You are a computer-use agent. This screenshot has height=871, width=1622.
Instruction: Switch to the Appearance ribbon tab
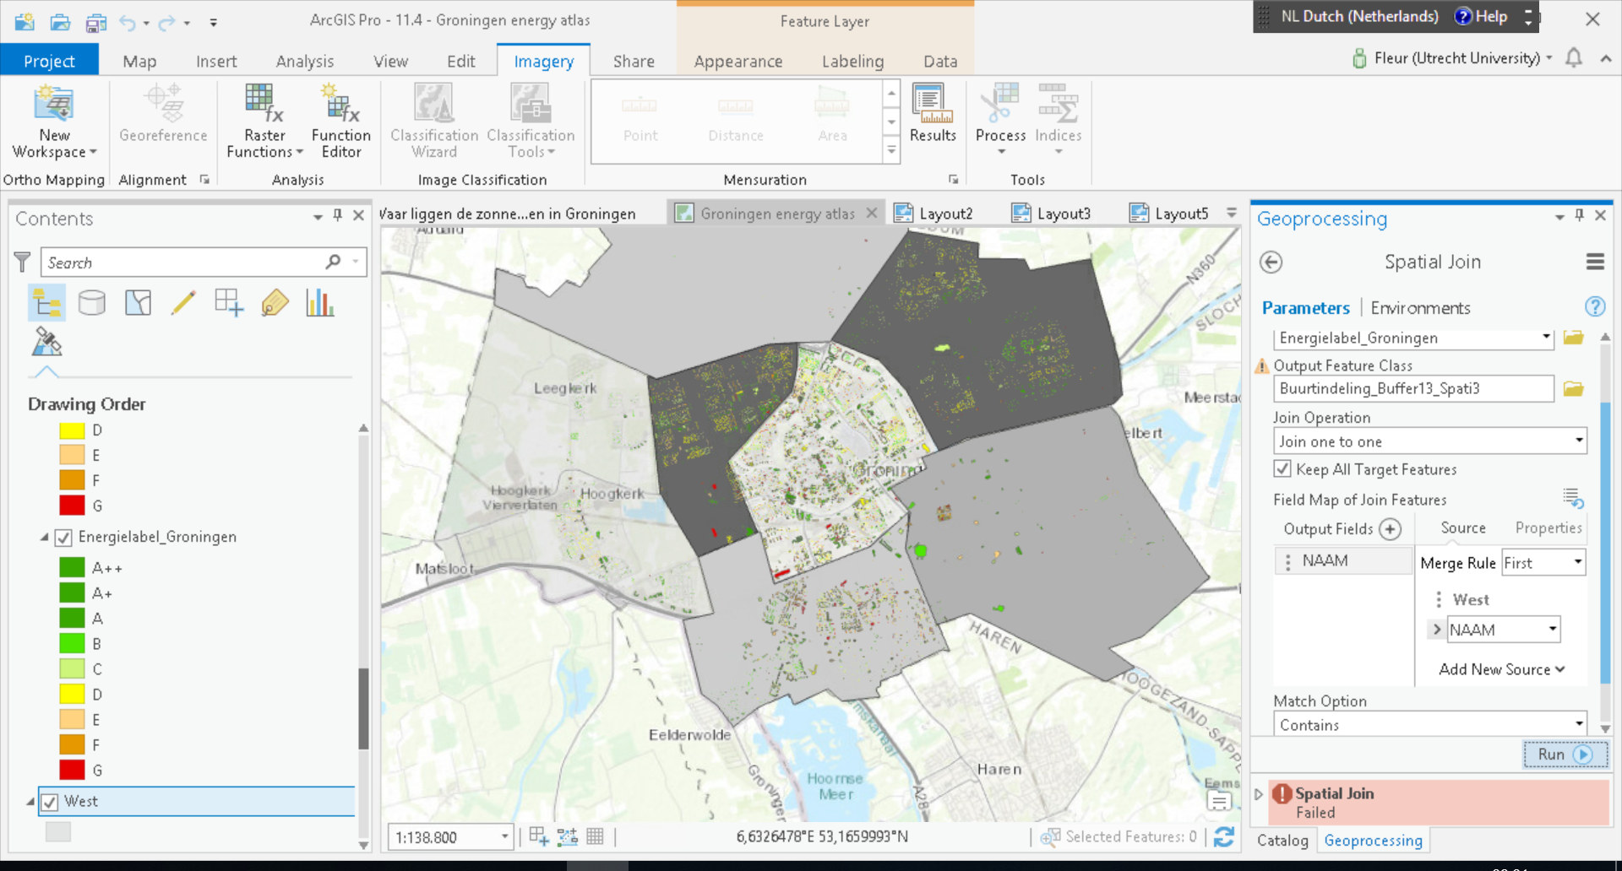[x=738, y=61]
